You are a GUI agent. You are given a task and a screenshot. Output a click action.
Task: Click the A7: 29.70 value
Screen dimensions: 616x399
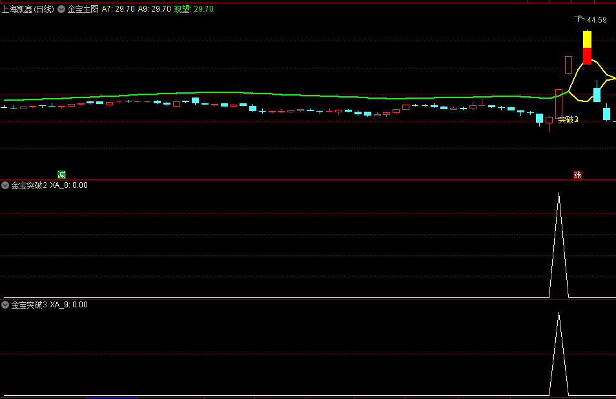118,9
